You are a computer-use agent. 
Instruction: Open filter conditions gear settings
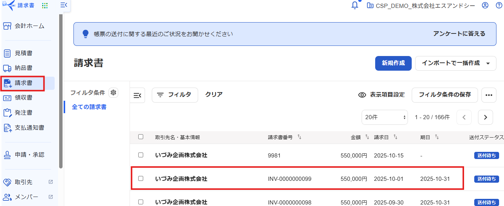pyautogui.click(x=113, y=92)
